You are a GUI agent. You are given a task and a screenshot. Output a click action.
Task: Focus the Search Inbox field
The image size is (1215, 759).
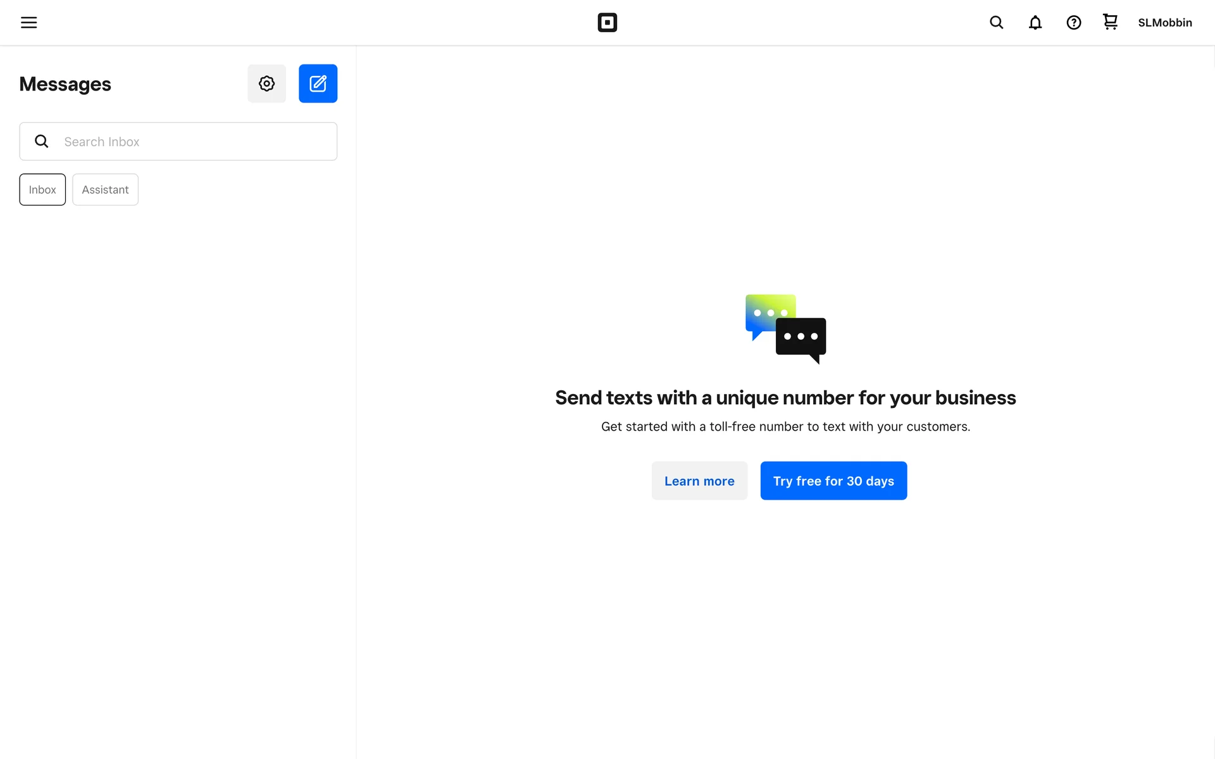[196, 142]
